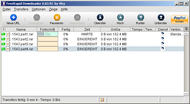Viewport: 190px width, 104px height.
Task: Maximize the FreeRapid Downloader window
Action: 181,4
